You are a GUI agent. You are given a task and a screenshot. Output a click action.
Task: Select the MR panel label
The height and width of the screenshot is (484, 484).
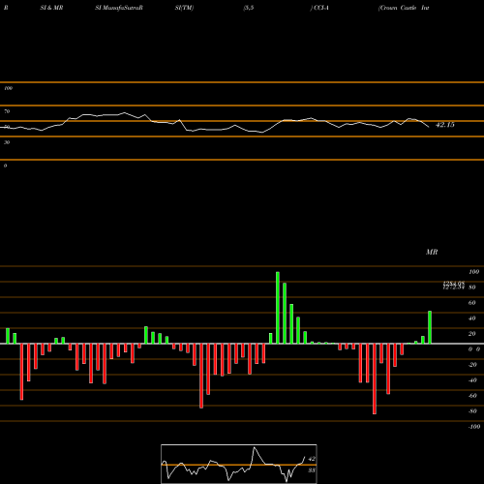point(432,252)
